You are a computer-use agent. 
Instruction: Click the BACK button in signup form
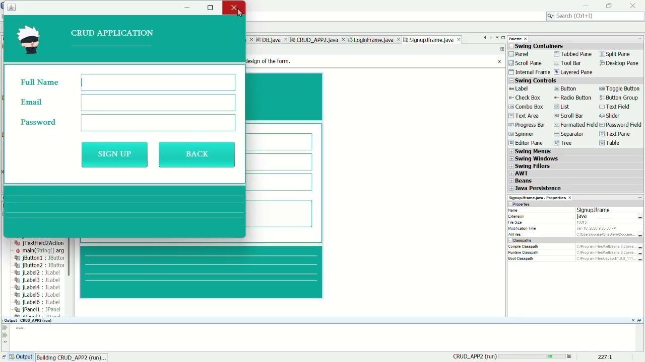point(197,154)
